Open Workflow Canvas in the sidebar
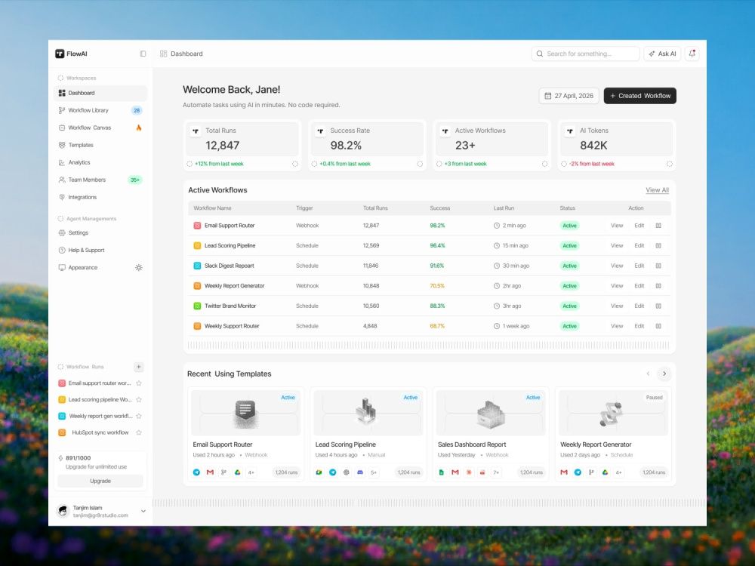Image resolution: width=755 pixels, height=566 pixels. [x=100, y=128]
